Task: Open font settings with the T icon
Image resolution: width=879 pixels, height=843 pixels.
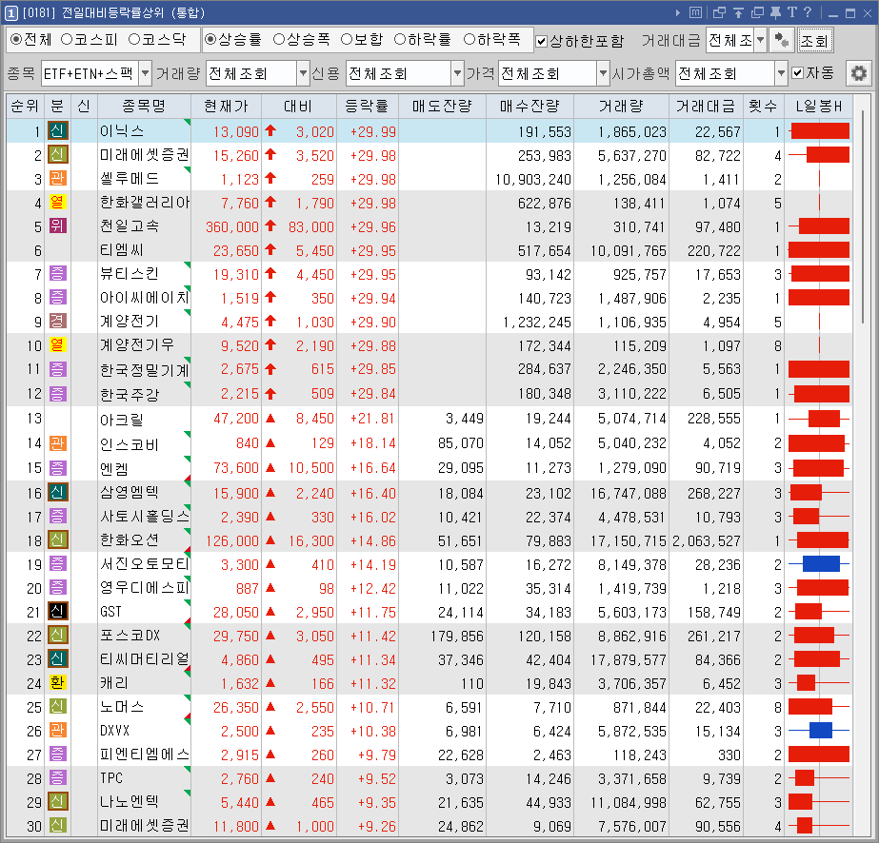Action: pos(792,12)
